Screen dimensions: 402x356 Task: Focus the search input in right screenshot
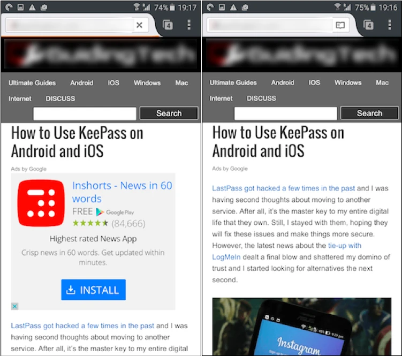click(x=286, y=113)
